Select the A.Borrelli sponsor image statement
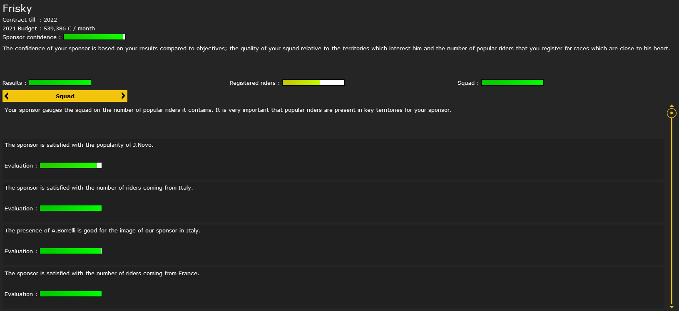679x311 pixels. click(102, 231)
